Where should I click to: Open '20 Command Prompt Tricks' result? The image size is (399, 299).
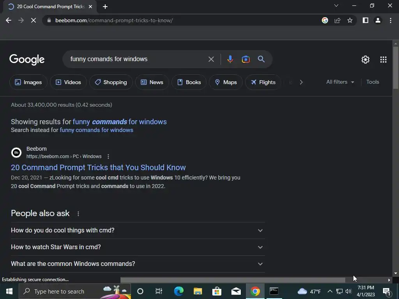[x=98, y=167]
